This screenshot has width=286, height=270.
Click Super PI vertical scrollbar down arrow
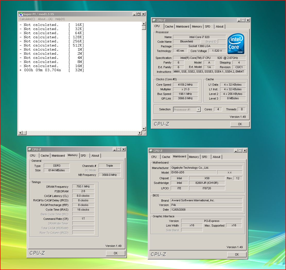(144, 129)
